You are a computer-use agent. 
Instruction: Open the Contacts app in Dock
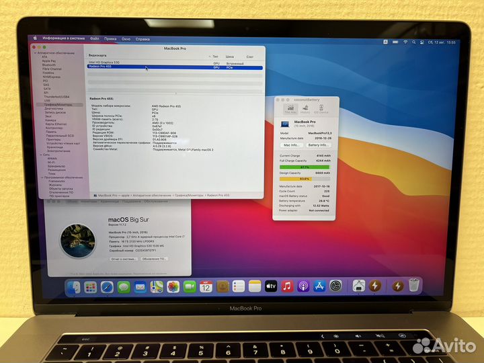coord(223,287)
